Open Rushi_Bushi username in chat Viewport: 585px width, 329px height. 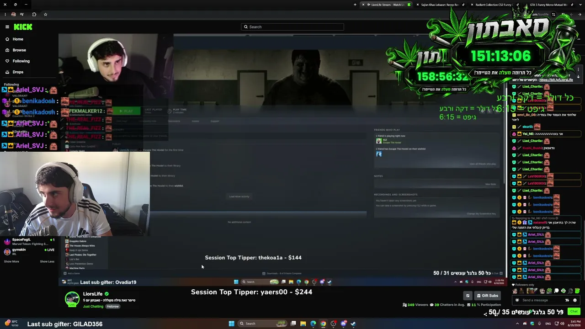[x=531, y=148]
